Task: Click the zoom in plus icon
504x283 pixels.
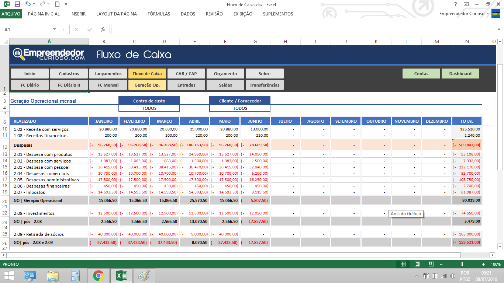Action: pyautogui.click(x=484, y=264)
